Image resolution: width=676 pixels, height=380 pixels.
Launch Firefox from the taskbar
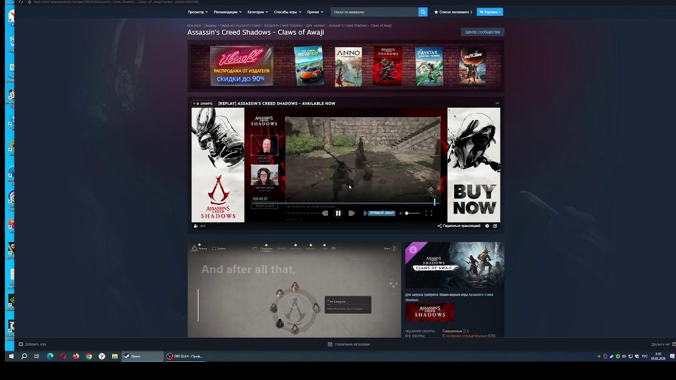click(x=76, y=356)
